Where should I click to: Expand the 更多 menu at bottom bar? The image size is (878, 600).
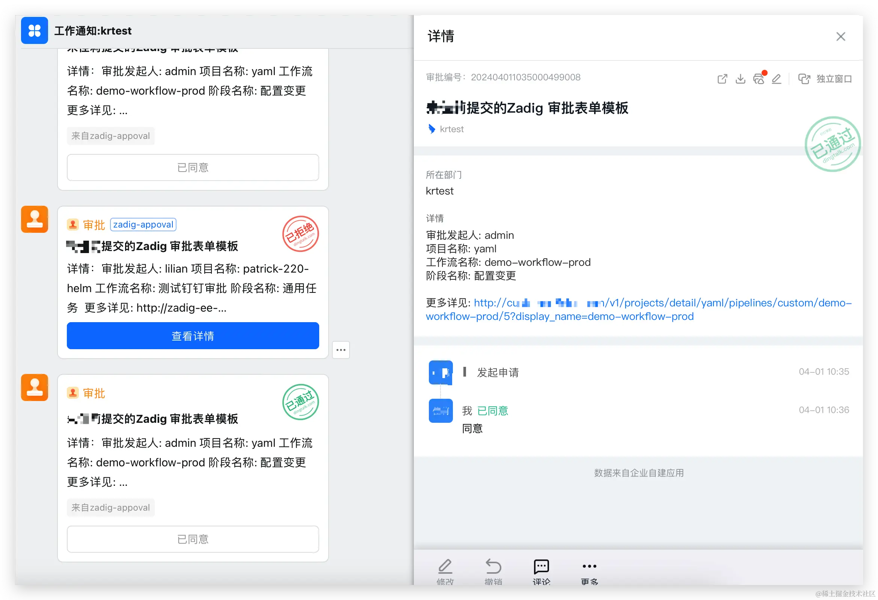click(589, 567)
